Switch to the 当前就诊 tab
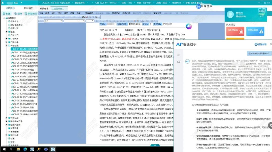 coord(10,8)
